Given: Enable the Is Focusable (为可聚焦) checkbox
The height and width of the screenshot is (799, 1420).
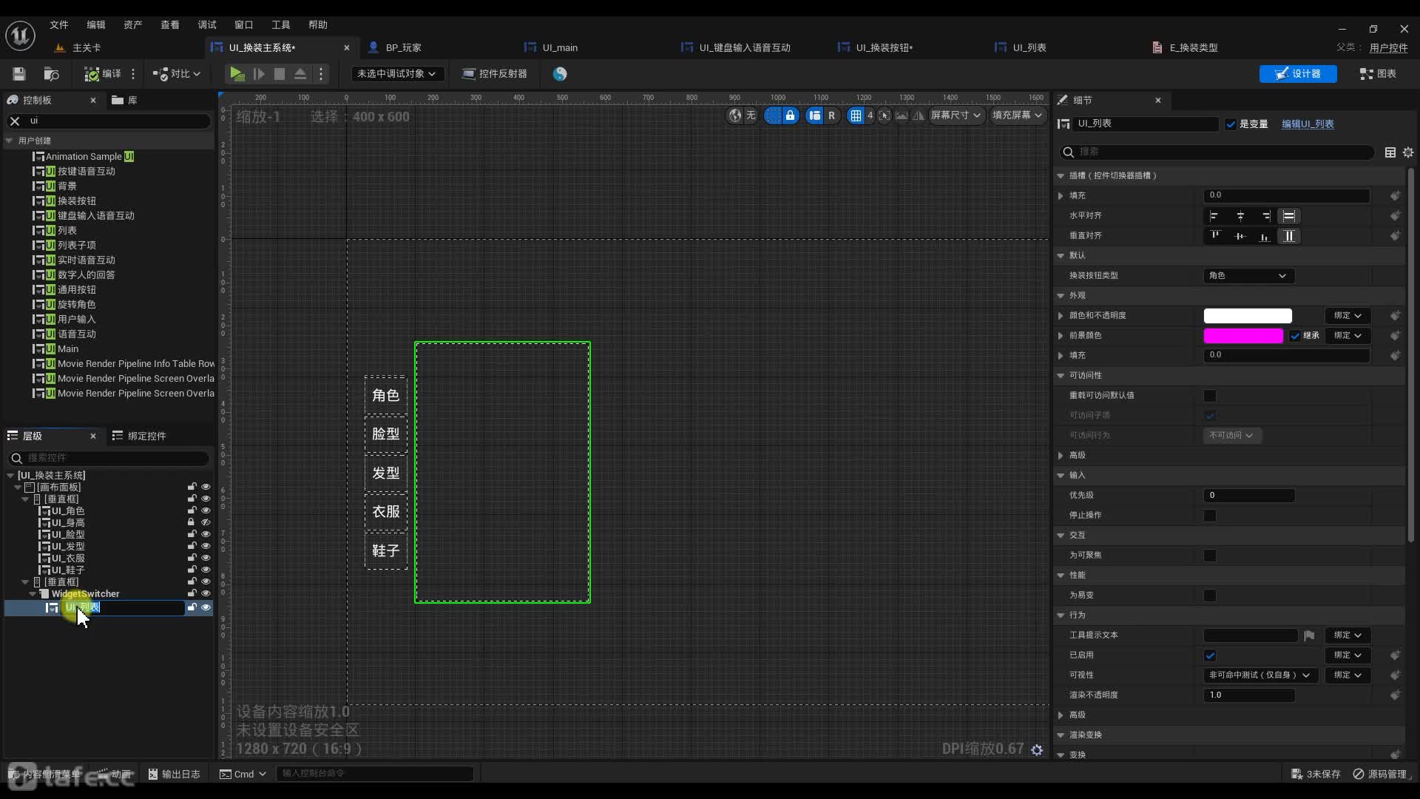Looking at the screenshot, I should [1210, 556].
